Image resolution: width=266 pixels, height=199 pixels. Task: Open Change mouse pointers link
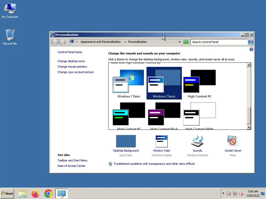click(72, 67)
